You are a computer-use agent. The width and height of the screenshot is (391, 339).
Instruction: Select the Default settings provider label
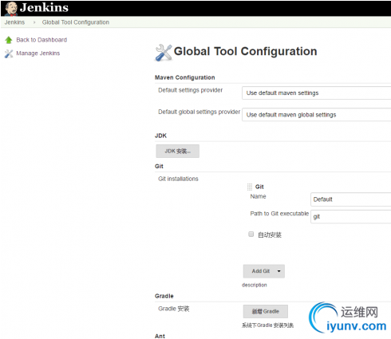[x=191, y=90]
